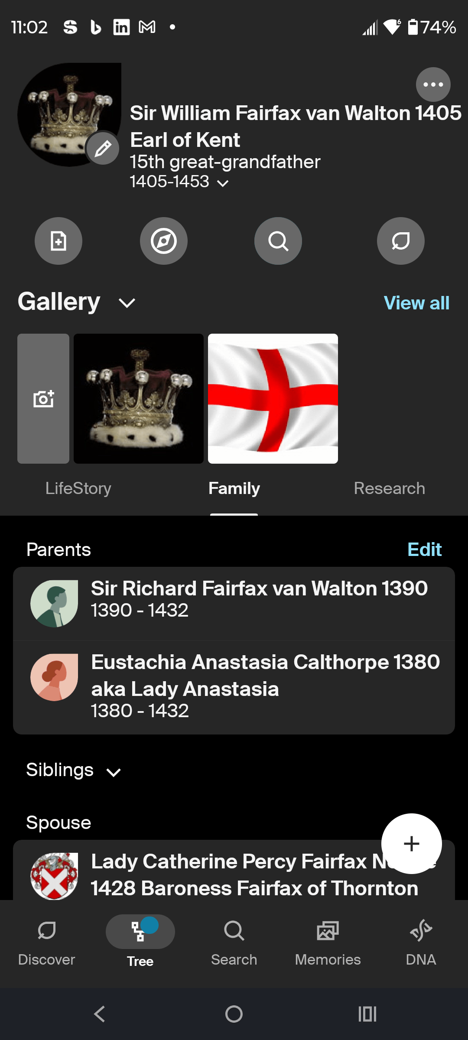Switch to the LifeStory tab
Screen dimensions: 468x1040
(x=78, y=488)
